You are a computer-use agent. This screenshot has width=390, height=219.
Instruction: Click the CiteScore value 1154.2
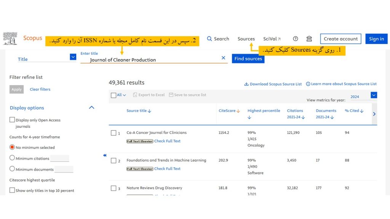pos(224,133)
